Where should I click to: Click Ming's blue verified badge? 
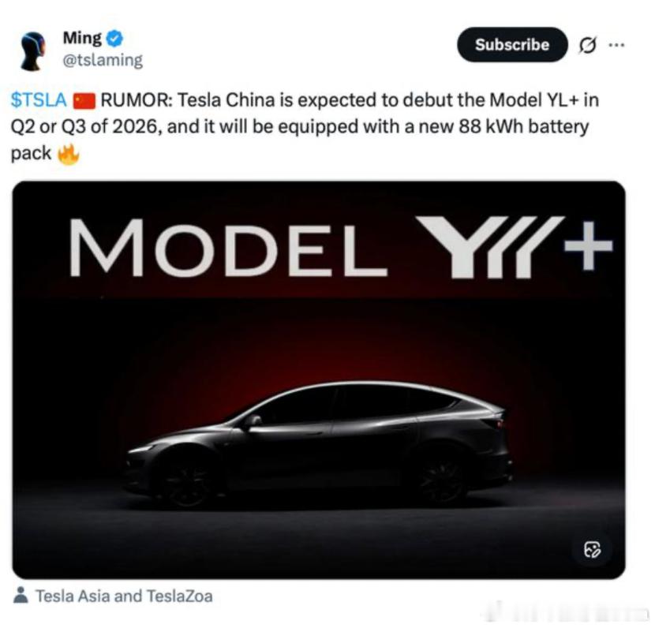point(114,37)
